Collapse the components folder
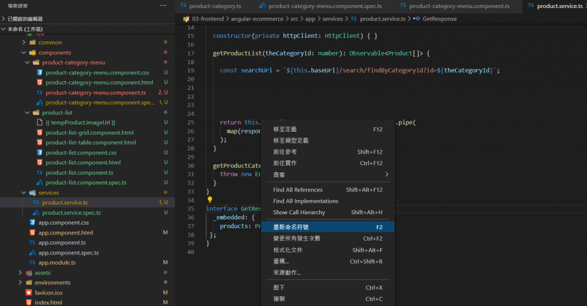 click(24, 52)
